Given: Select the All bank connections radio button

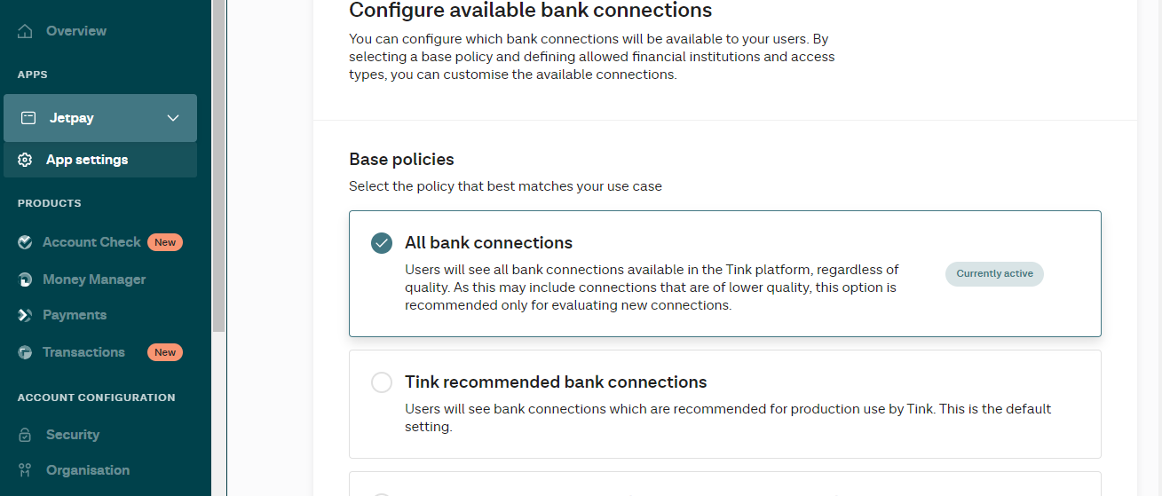Looking at the screenshot, I should pos(382,243).
